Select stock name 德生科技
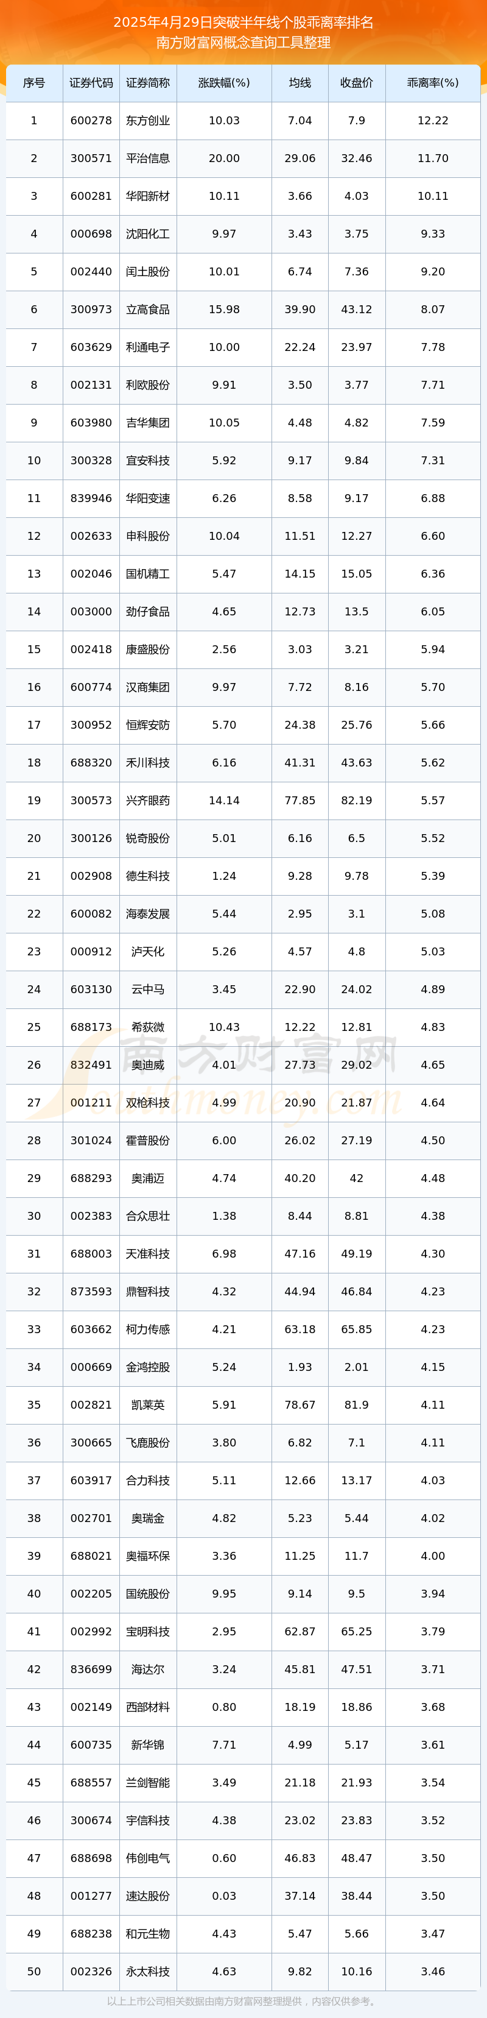 click(148, 877)
